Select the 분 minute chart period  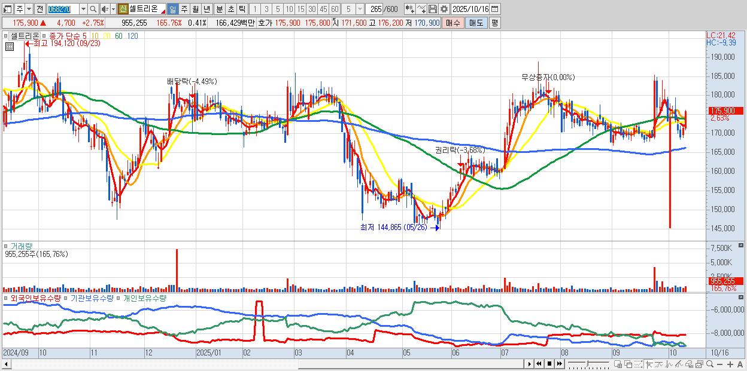pyautogui.click(x=220, y=9)
